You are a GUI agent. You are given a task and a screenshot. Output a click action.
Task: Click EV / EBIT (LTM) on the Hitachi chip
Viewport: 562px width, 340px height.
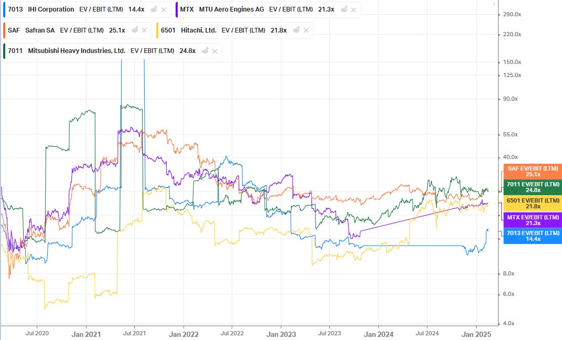pyautogui.click(x=243, y=30)
